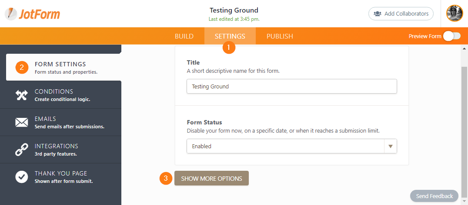Click orange step marker number 2
This screenshot has height=205, width=468.
click(x=22, y=68)
